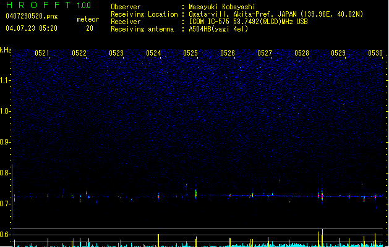This screenshot has height=247, width=389.
Task: Click the 0522 time marker
Action: (x=79, y=52)
